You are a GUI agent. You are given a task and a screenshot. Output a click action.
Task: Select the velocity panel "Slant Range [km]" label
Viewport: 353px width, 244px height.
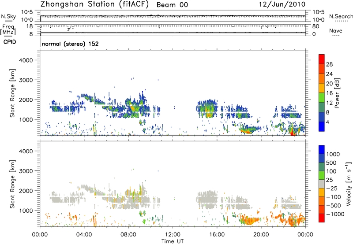pos(12,184)
